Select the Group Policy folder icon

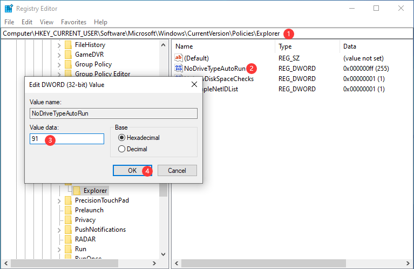[68, 64]
